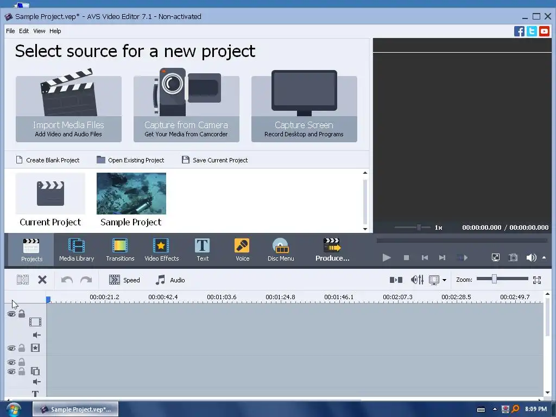Image resolution: width=556 pixels, height=417 pixels.
Task: Toggle video effects track visibility eye
Action: [x=11, y=348]
